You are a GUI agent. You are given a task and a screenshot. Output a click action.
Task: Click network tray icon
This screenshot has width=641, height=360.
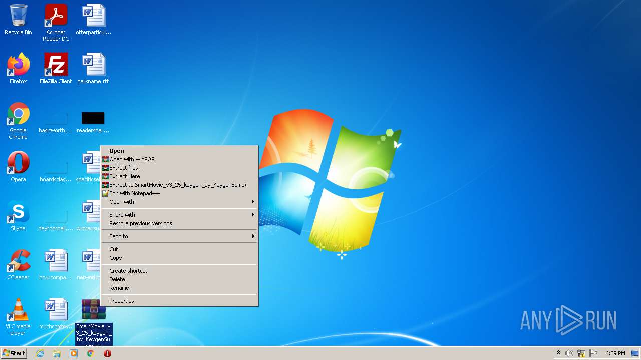[x=581, y=353]
